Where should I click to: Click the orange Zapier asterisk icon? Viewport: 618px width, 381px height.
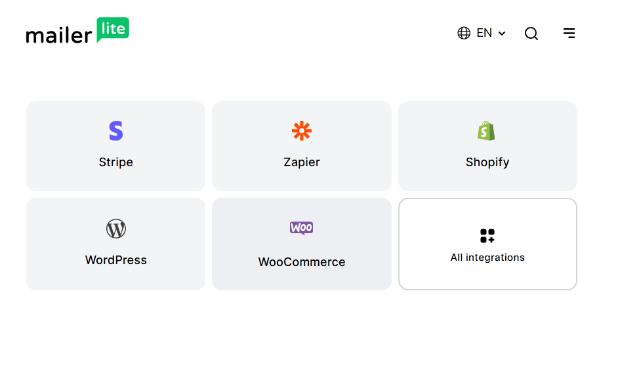click(301, 131)
